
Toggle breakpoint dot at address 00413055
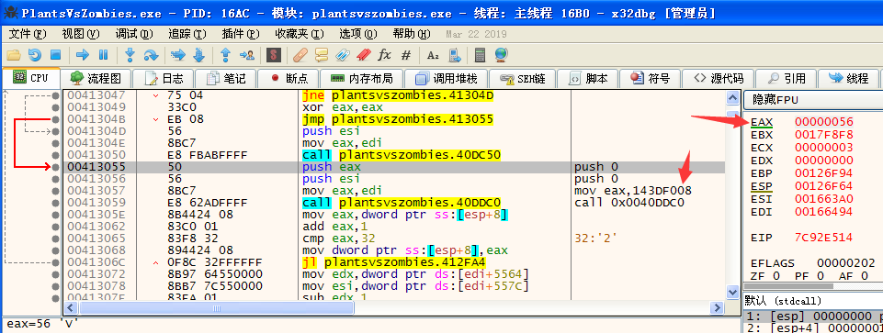click(55, 167)
